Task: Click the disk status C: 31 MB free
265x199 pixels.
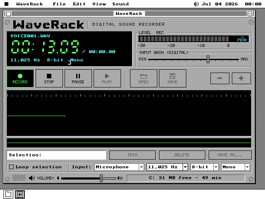Action: (186, 178)
